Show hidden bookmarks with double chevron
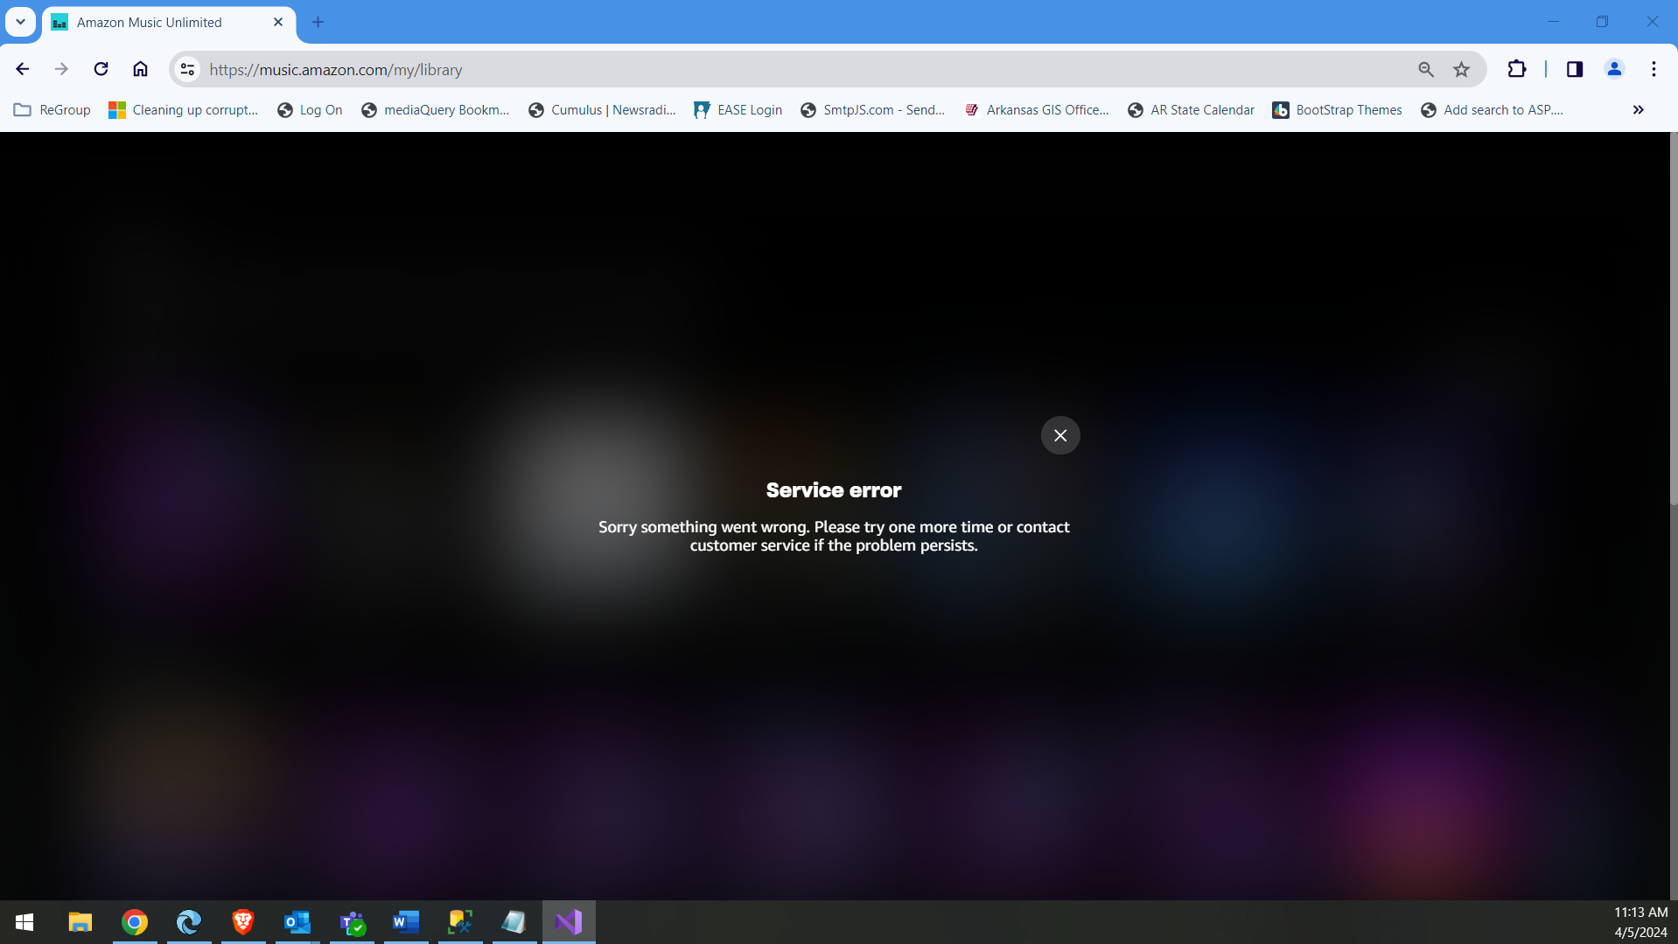 (1638, 109)
